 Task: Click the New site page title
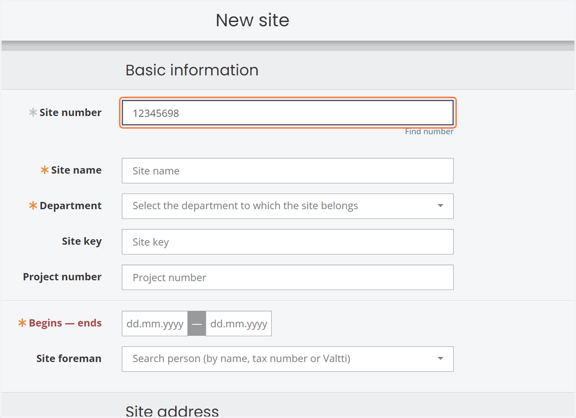[252, 20]
